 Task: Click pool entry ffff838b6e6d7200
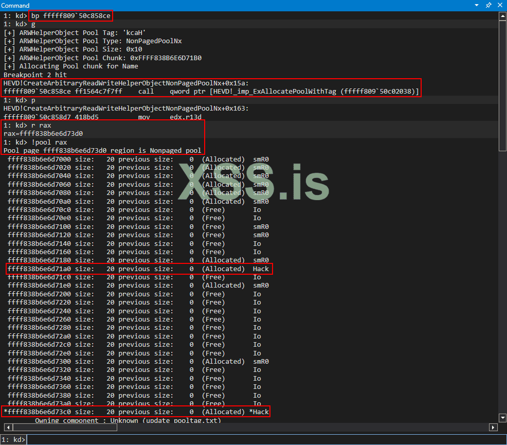(x=134, y=294)
